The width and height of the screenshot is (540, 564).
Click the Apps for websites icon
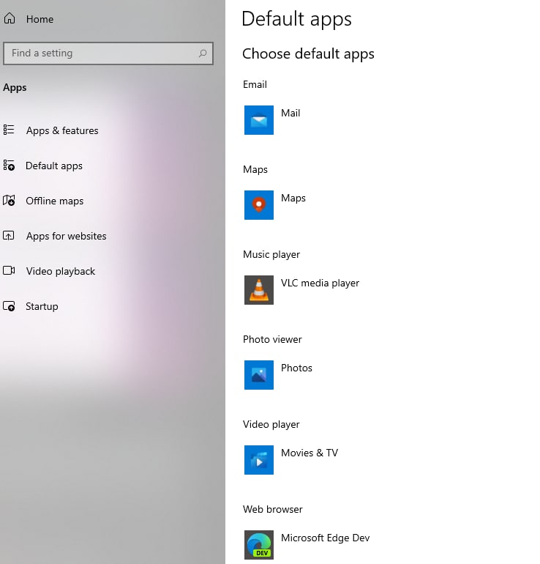pyautogui.click(x=9, y=236)
